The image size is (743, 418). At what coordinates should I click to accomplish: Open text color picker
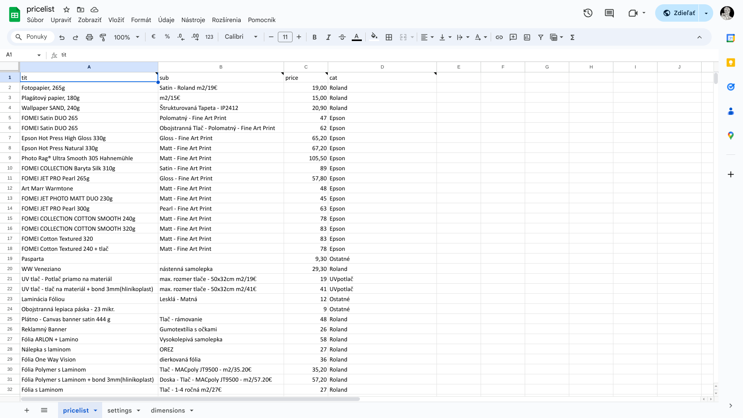[x=356, y=37]
